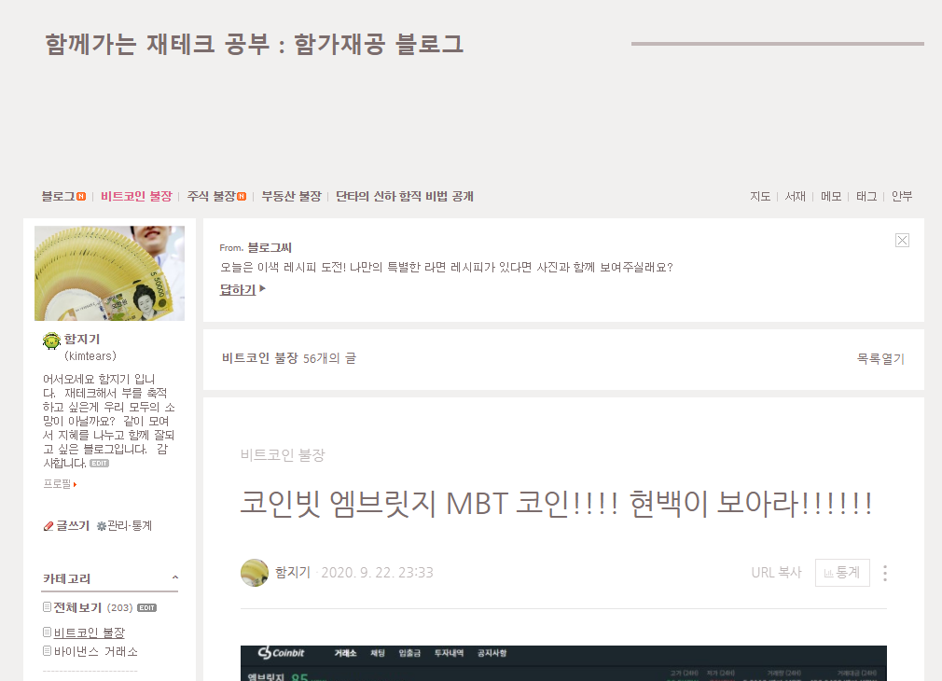This screenshot has height=681, width=942.
Task: Click the 통계 statistics chart button
Action: [x=842, y=573]
